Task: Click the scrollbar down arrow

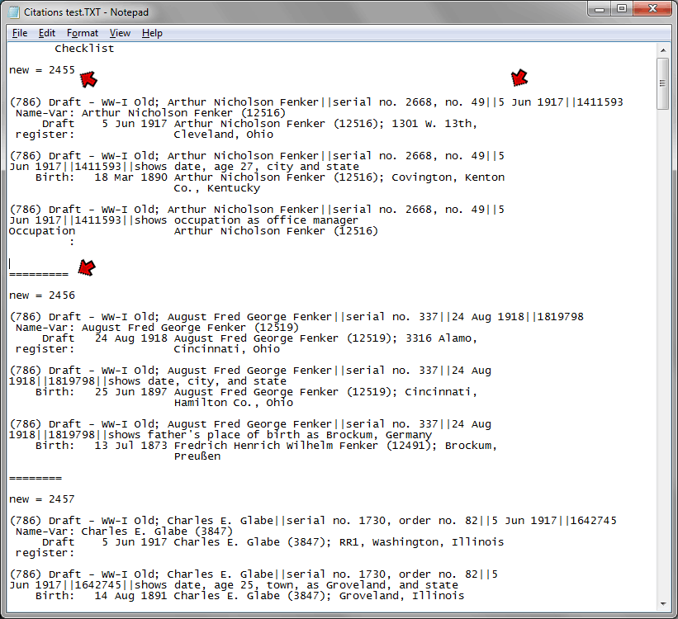Action: click(662, 603)
